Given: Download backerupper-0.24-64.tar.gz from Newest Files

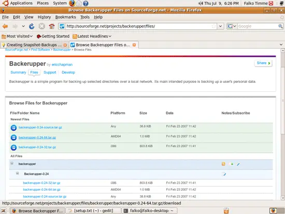Looking at the screenshot, I should tap(37, 138).
